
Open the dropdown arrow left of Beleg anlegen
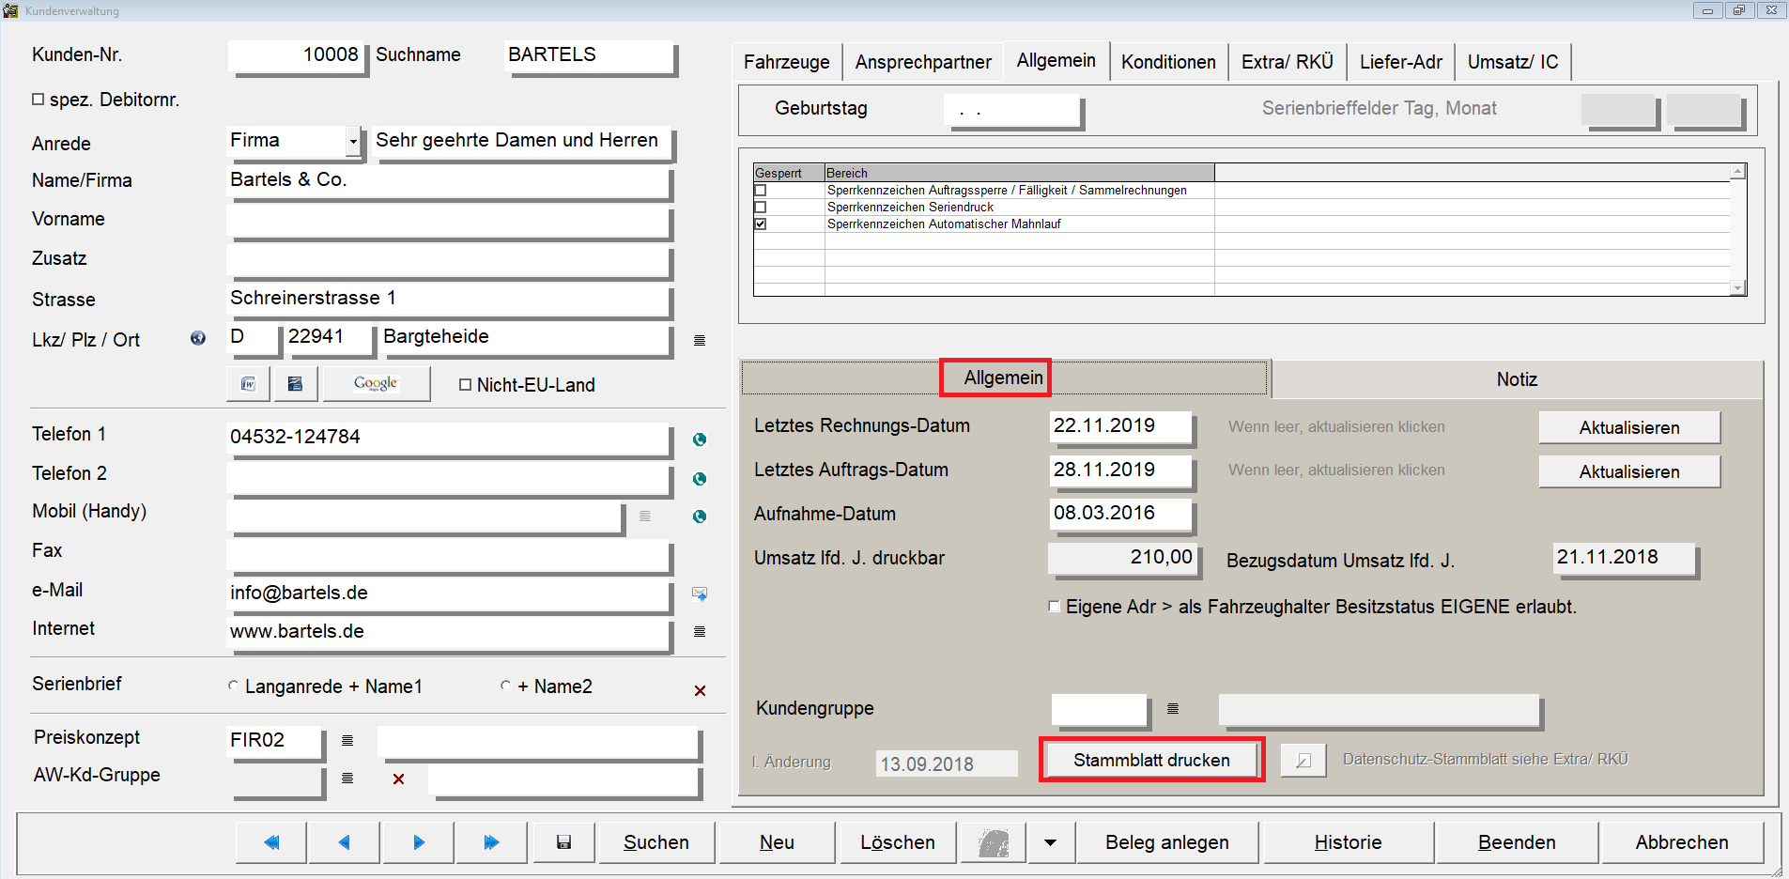[1050, 842]
